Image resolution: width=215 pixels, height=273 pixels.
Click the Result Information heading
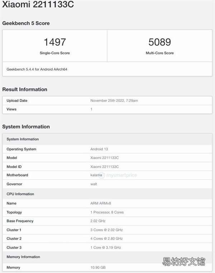click(25, 89)
